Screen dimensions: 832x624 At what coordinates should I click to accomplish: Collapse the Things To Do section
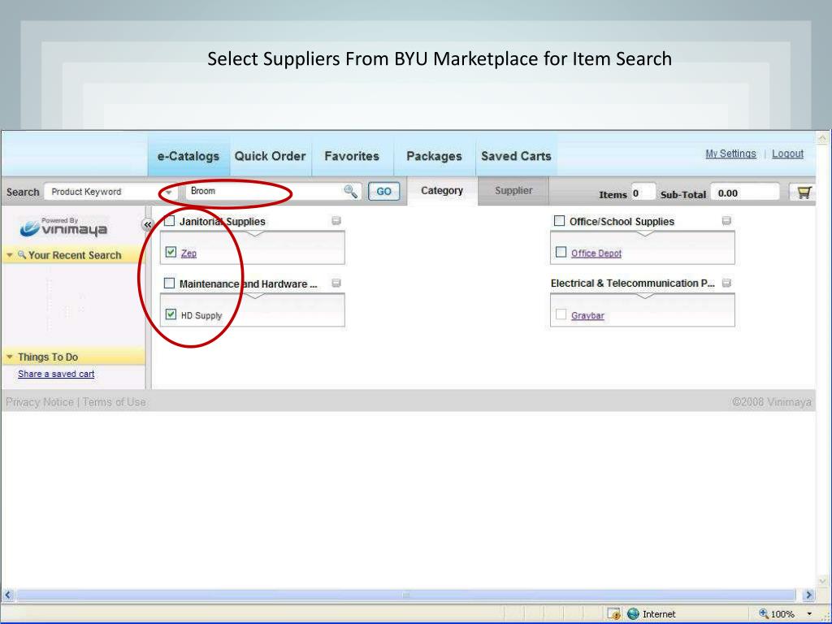(x=10, y=357)
